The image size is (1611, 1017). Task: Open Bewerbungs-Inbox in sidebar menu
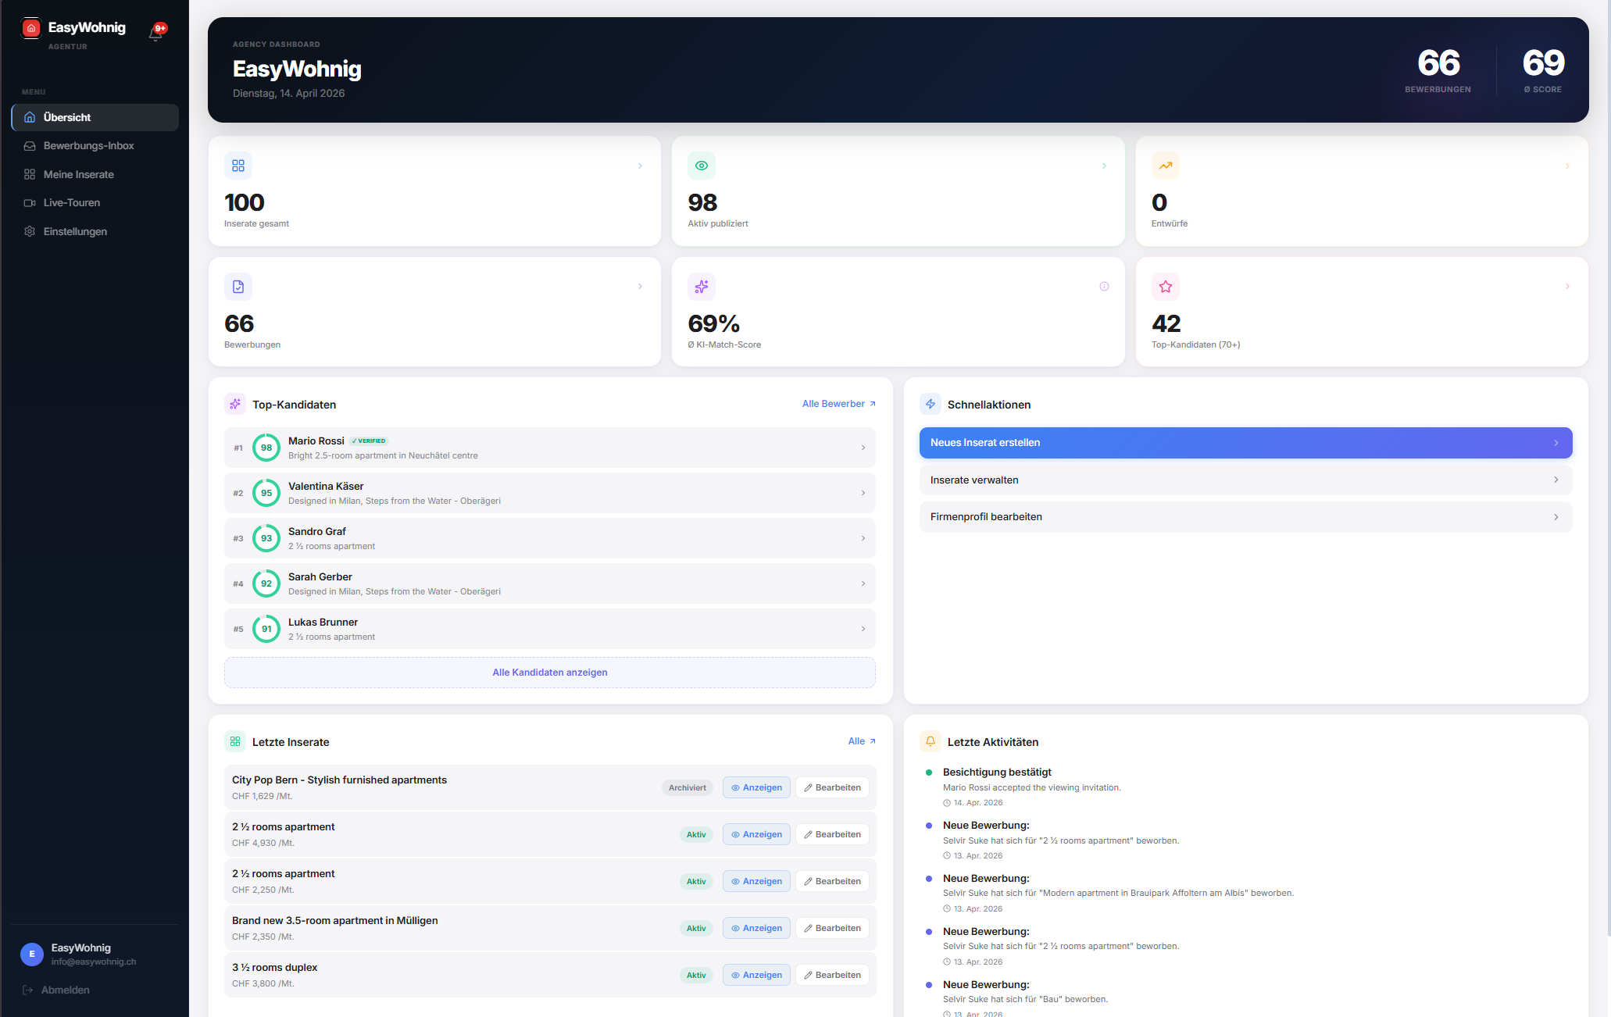tap(88, 146)
